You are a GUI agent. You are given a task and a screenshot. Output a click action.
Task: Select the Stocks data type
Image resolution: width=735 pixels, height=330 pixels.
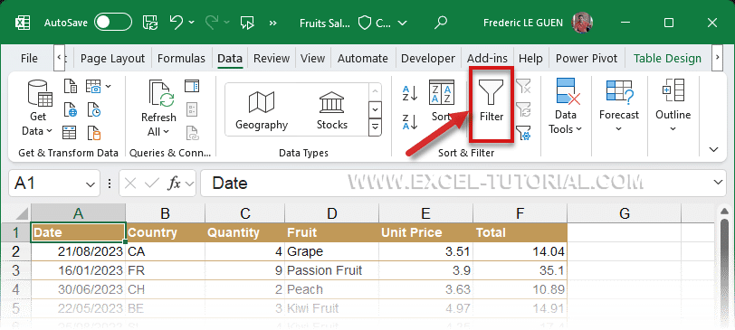pyautogui.click(x=332, y=110)
